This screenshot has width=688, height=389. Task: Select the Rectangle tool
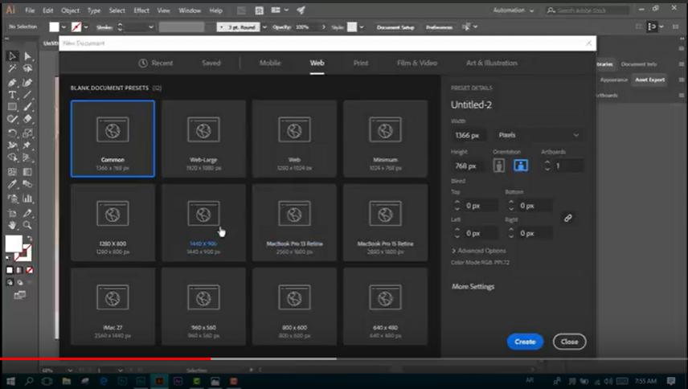[12, 107]
